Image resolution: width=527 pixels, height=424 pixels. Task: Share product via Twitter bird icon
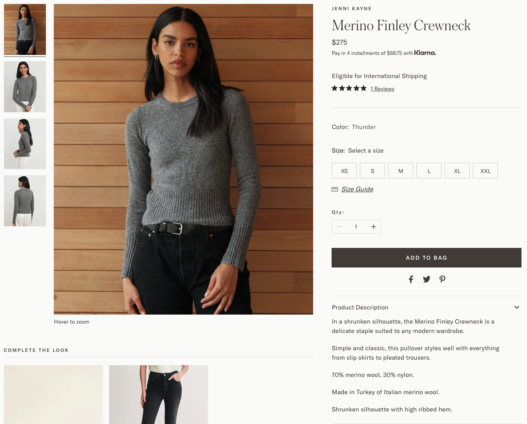[427, 279]
